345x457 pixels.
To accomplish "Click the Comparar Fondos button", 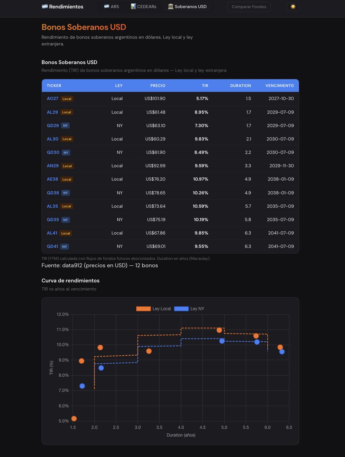I will [249, 7].
